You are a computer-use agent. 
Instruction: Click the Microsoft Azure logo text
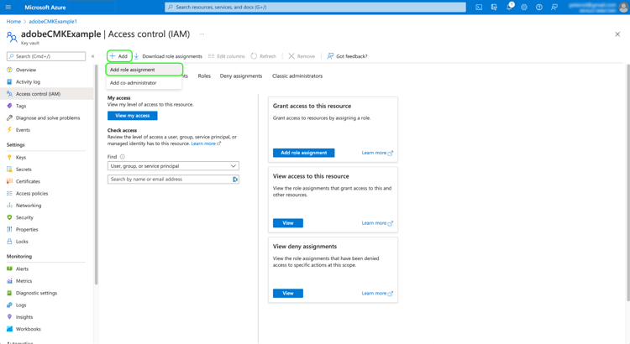45,8
